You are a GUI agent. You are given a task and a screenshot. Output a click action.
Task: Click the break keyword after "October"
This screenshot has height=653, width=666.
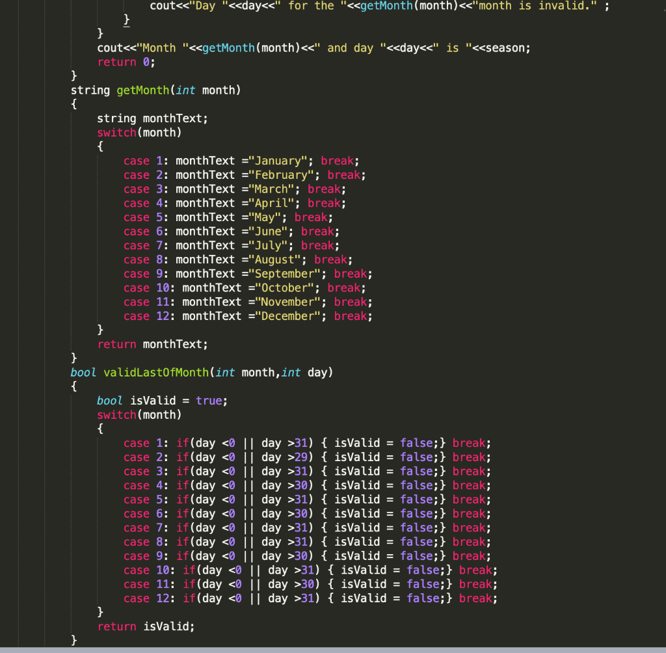pyautogui.click(x=343, y=287)
